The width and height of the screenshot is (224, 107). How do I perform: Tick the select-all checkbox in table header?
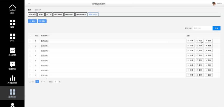pyautogui.click(x=30, y=36)
